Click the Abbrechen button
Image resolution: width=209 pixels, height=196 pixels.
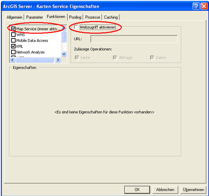(165, 190)
